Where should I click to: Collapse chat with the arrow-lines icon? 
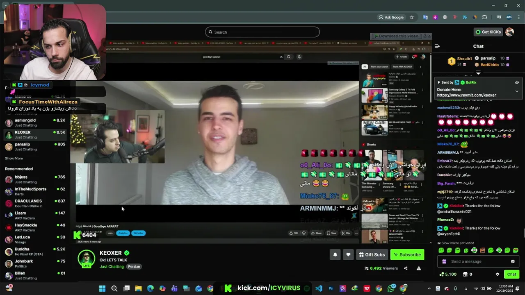437,46
